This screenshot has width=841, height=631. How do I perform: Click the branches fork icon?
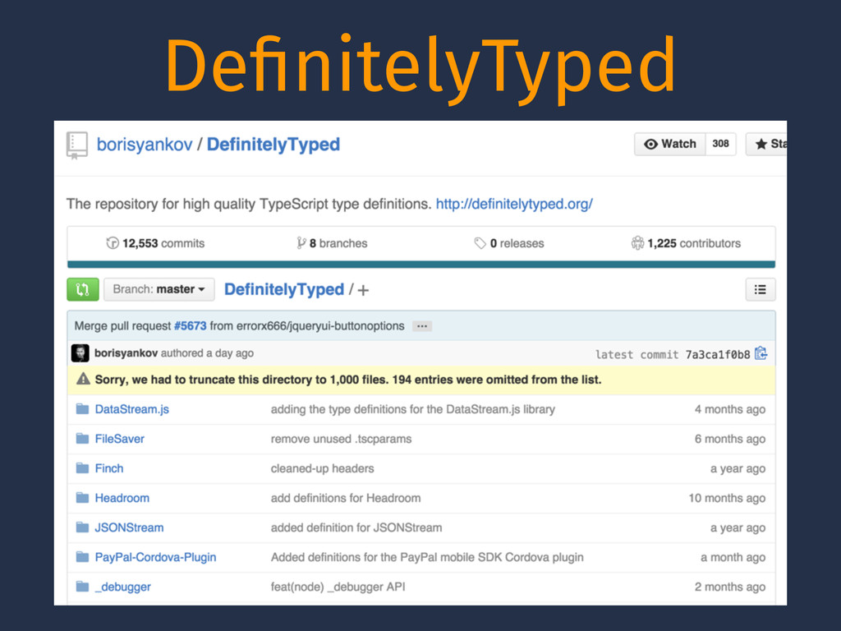click(x=301, y=243)
